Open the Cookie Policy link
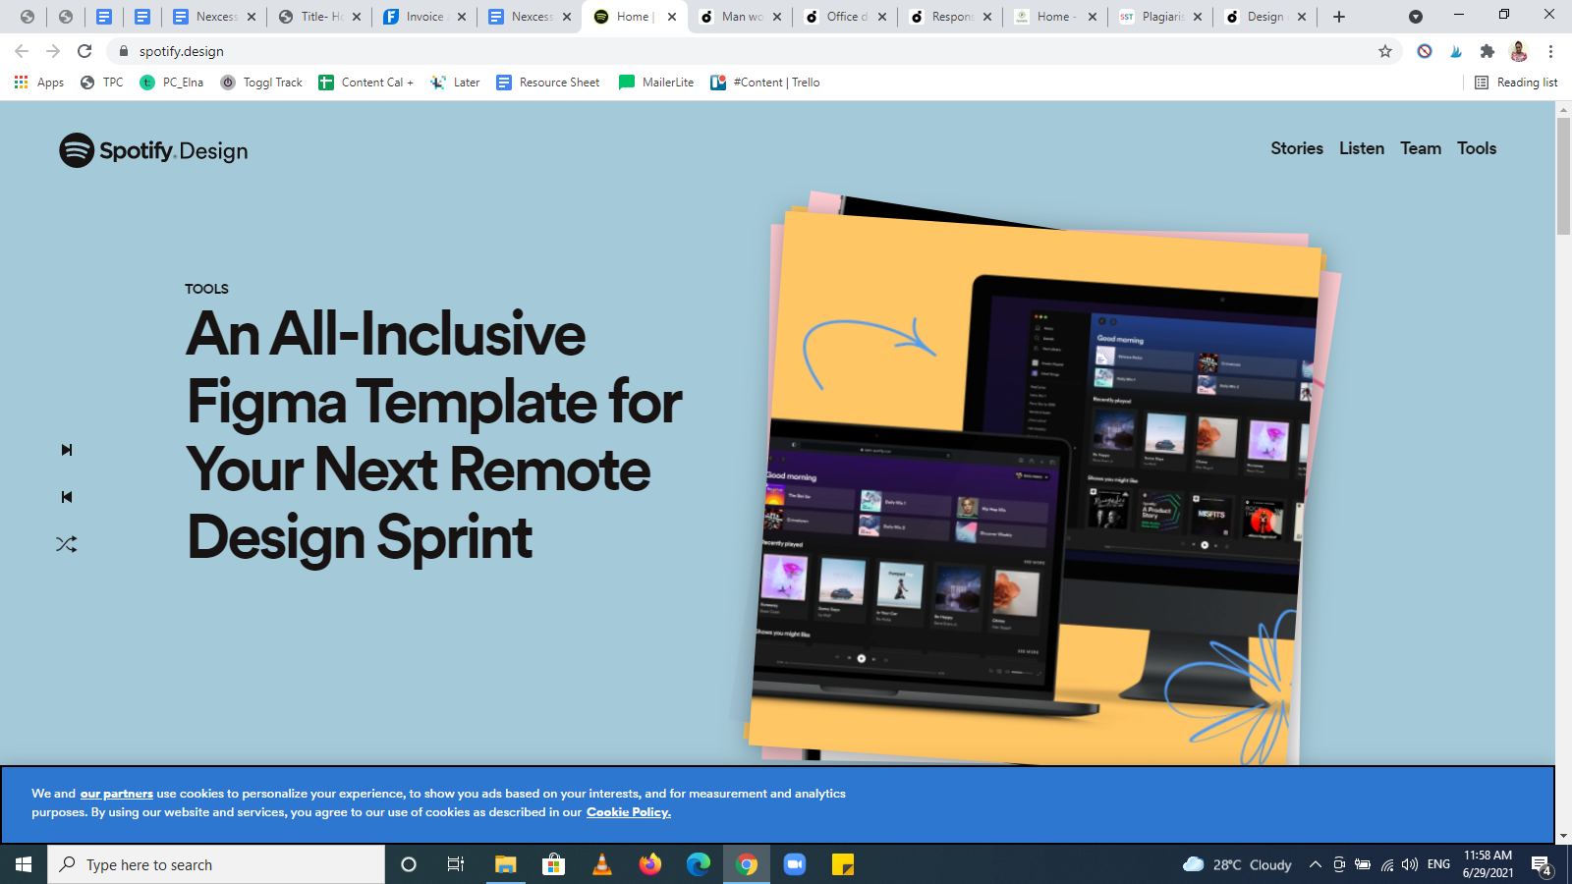1572x884 pixels. tap(629, 812)
